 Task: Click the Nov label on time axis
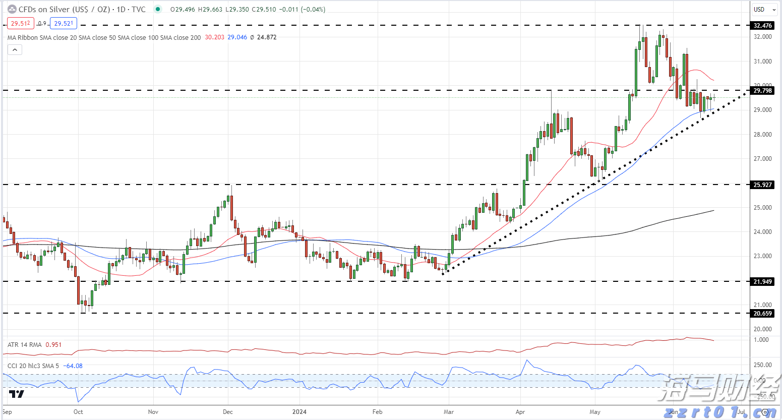click(x=153, y=411)
